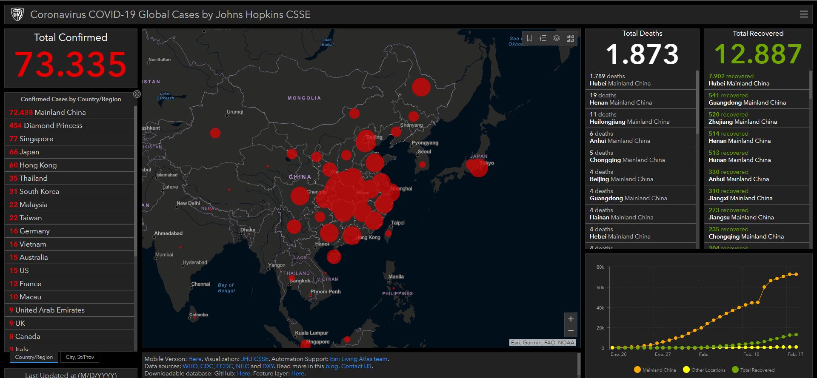Select 19 deaths Henan entry
This screenshot has height=378, width=817.
pos(641,99)
